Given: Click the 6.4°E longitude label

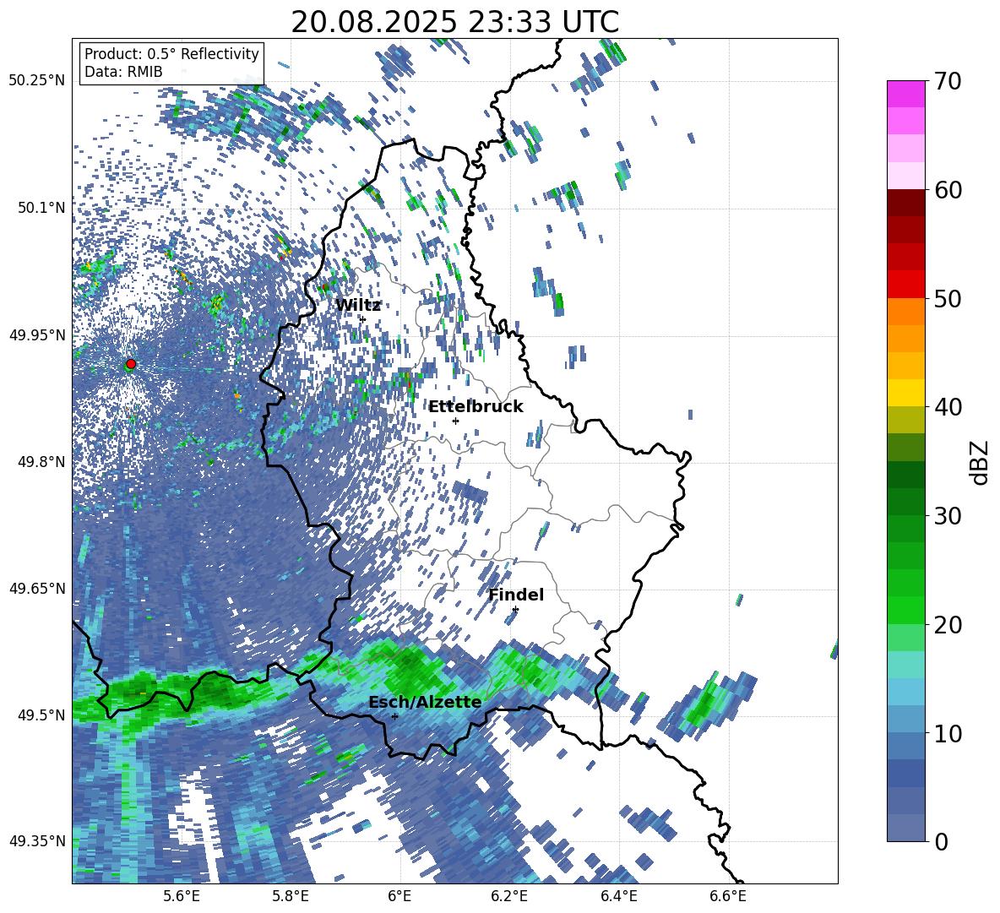Looking at the screenshot, I should 618,896.
